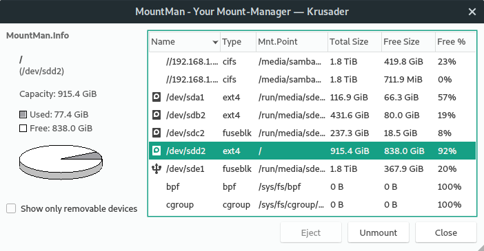Click the disk icon for /dev/sdc2

tap(157, 133)
